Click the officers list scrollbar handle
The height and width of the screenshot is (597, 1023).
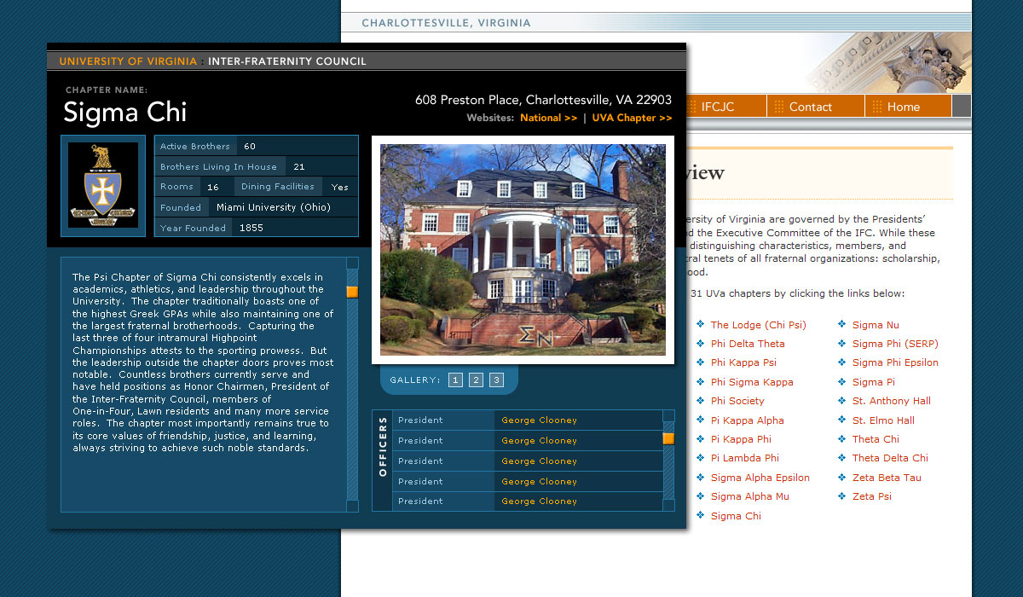pyautogui.click(x=668, y=438)
